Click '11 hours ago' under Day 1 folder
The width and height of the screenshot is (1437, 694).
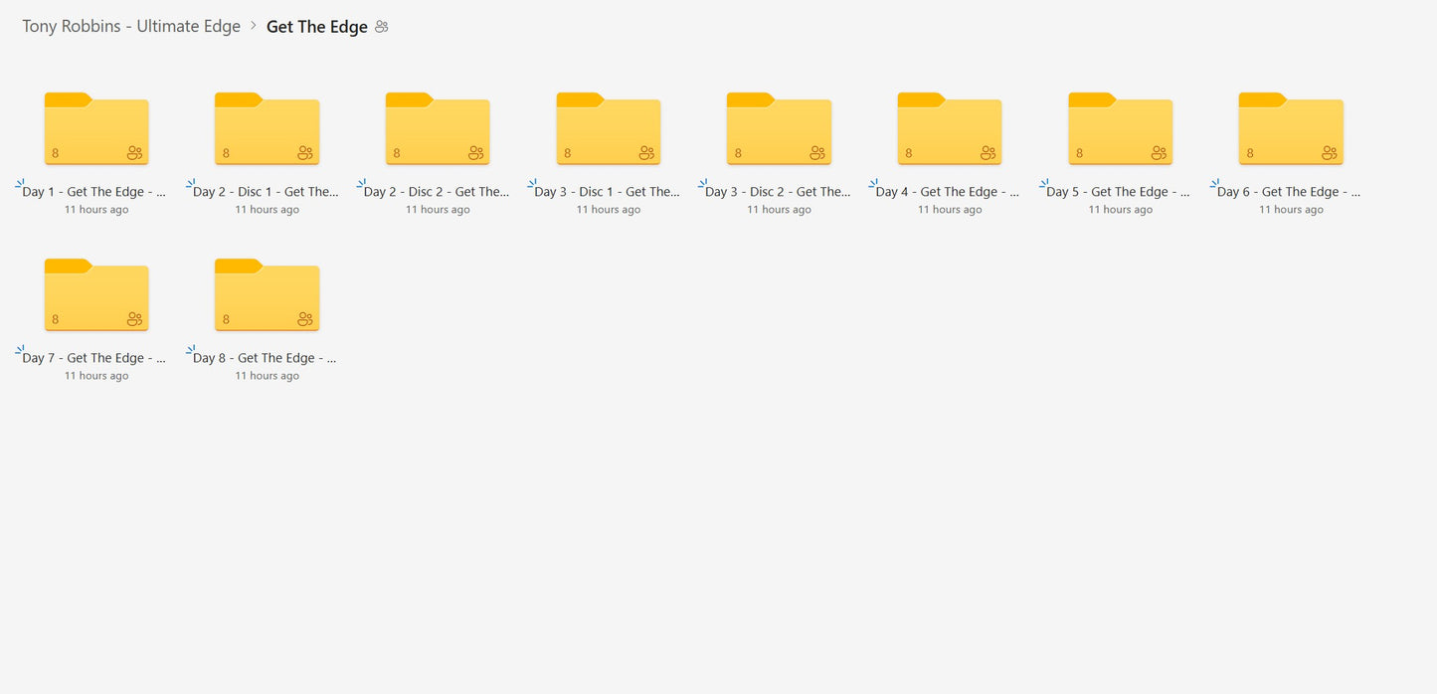point(96,210)
